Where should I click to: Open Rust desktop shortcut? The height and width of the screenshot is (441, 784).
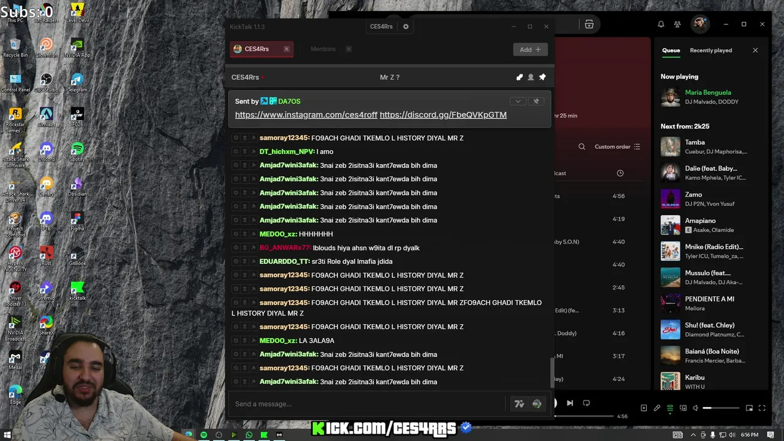[46, 257]
